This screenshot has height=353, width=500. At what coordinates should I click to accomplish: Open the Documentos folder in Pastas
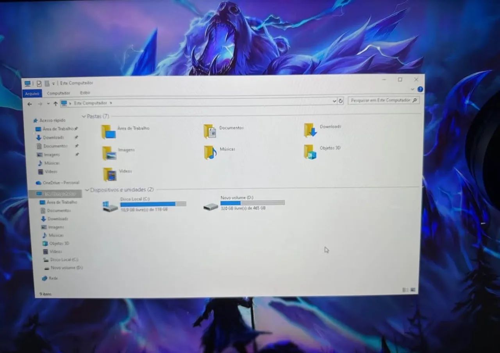pos(210,131)
